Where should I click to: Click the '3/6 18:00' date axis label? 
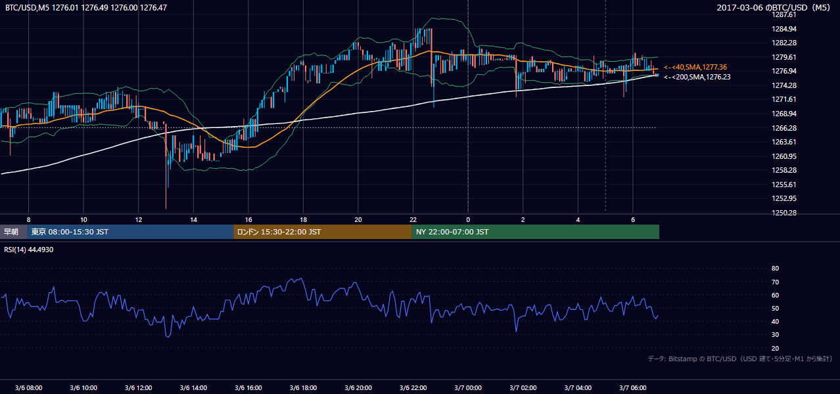[303, 387]
